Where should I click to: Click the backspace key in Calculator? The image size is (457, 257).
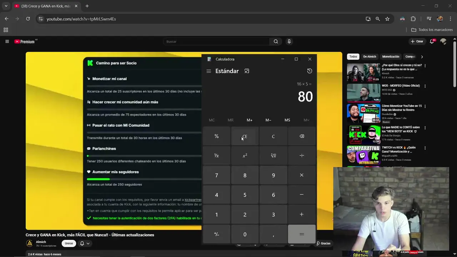coord(302,136)
